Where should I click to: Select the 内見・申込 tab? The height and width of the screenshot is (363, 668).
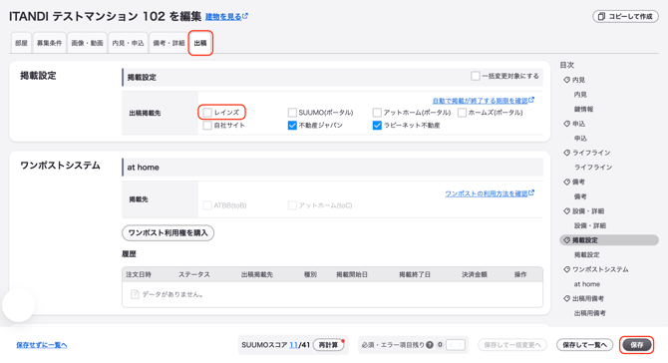129,43
